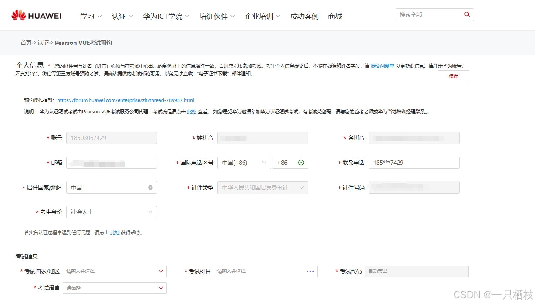
Task: Open the 中国(+86) area code dropdown
Action: point(244,163)
